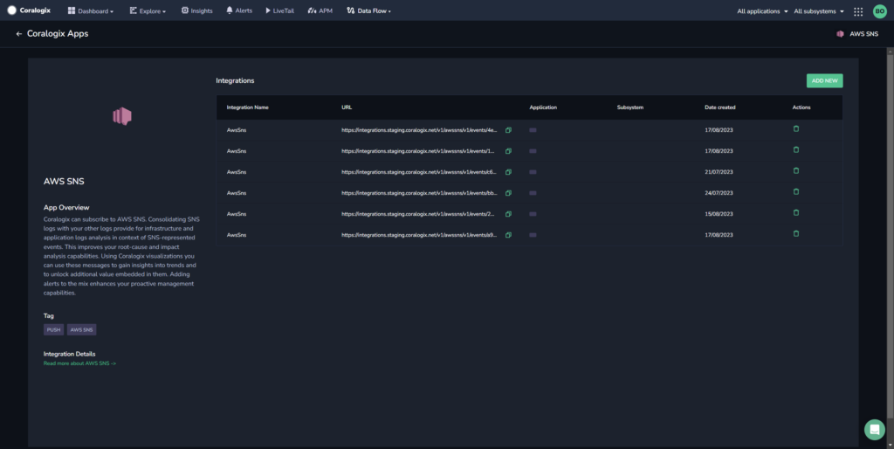Click the Integration Name column header
This screenshot has width=894, height=449.
tap(247, 107)
